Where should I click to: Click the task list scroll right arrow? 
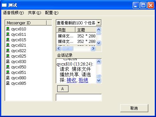tap(93, 49)
